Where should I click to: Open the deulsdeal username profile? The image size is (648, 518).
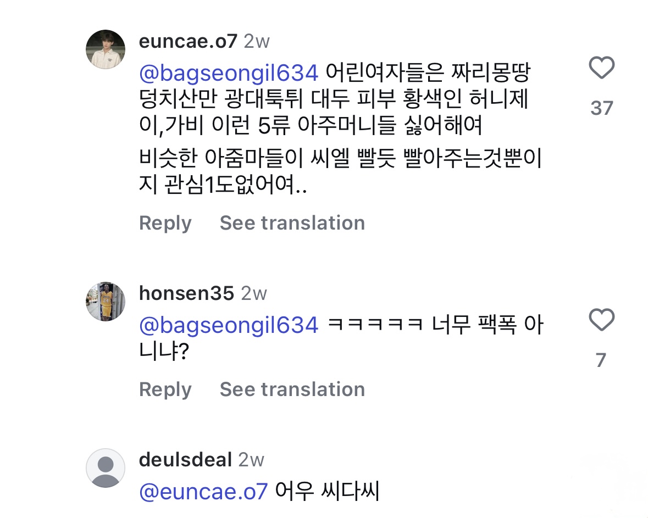[185, 460]
